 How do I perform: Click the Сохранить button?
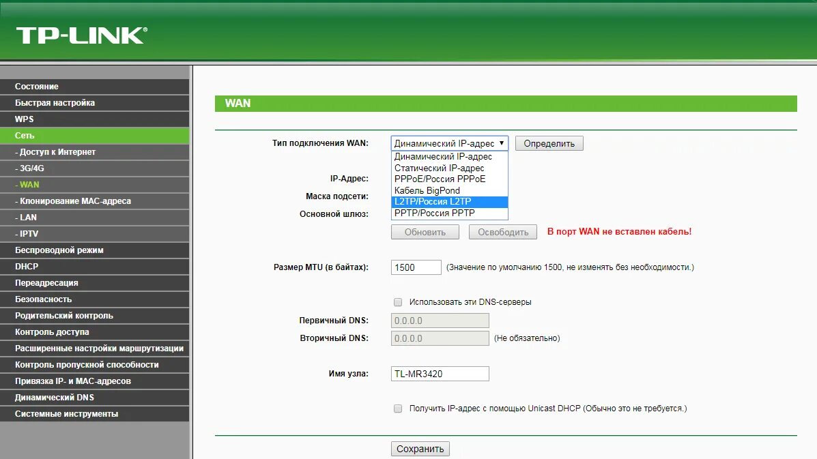(x=420, y=449)
